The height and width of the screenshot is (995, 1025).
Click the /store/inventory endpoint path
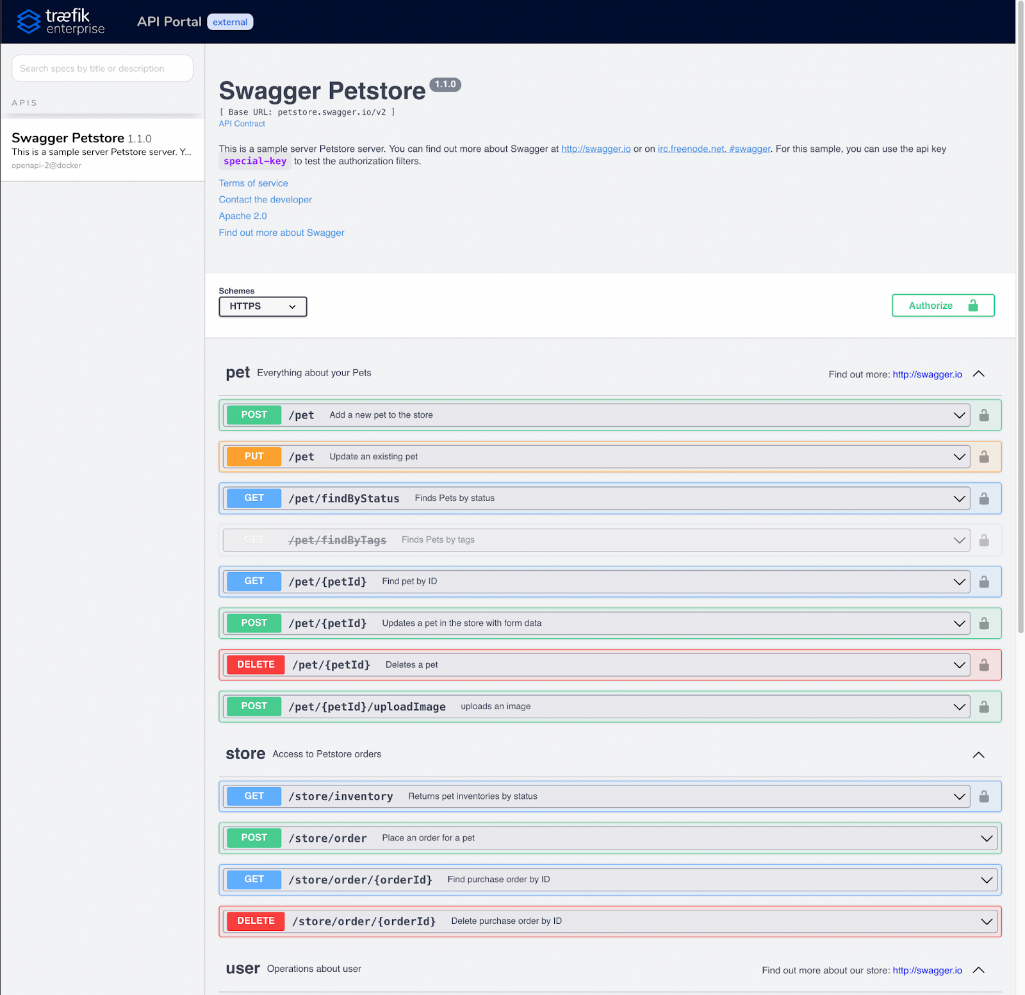coord(341,796)
